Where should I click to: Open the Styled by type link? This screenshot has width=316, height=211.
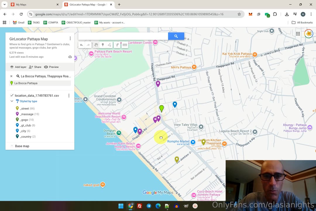(28, 101)
